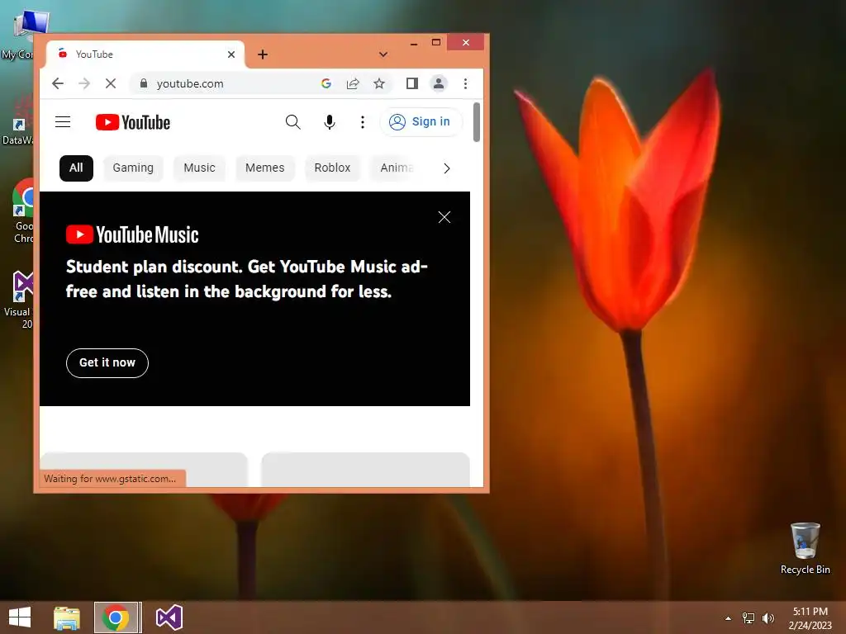846x634 pixels.
Task: Open YouTube search
Action: click(x=293, y=122)
